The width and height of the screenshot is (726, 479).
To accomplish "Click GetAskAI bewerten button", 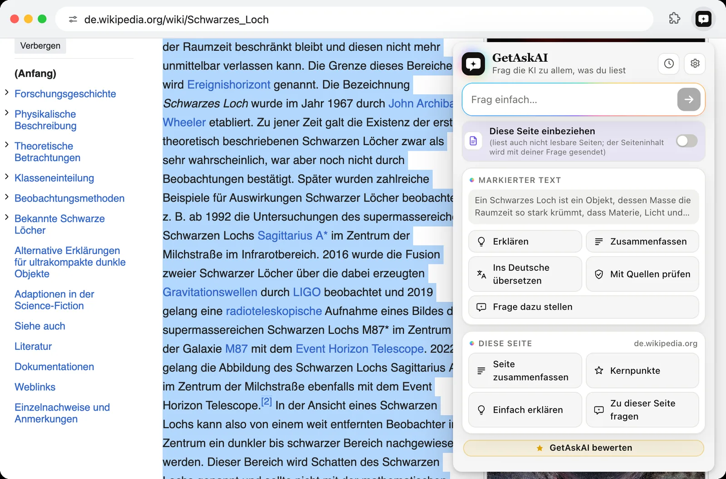I will click(584, 448).
